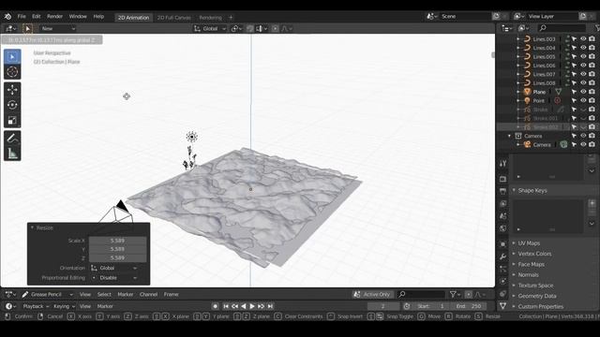Open the Tool properties tab icon
Viewport: 600px width, 337px height.
point(502,164)
